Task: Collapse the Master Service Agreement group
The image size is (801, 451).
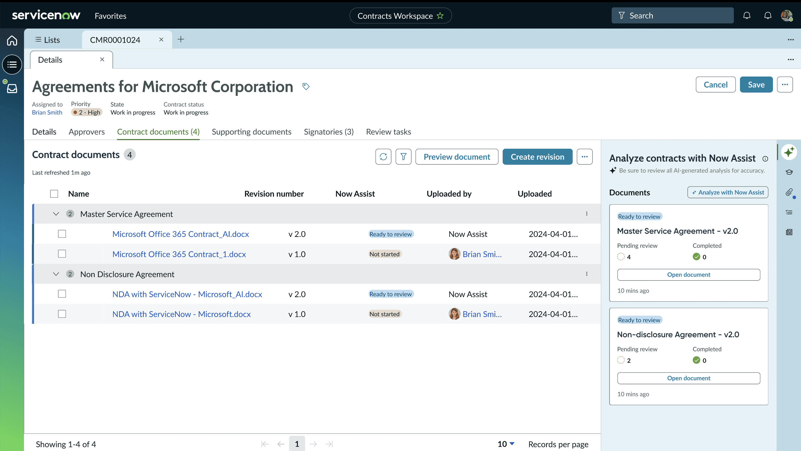Action: click(x=56, y=214)
